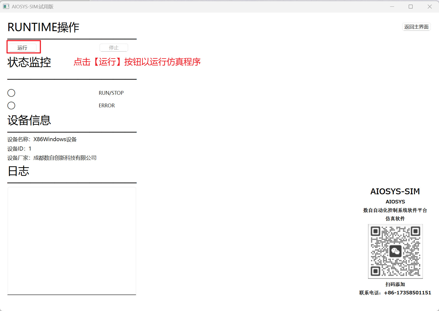Click inside the 日志 log text area
Screen dimensions: 439x311
click(72, 241)
